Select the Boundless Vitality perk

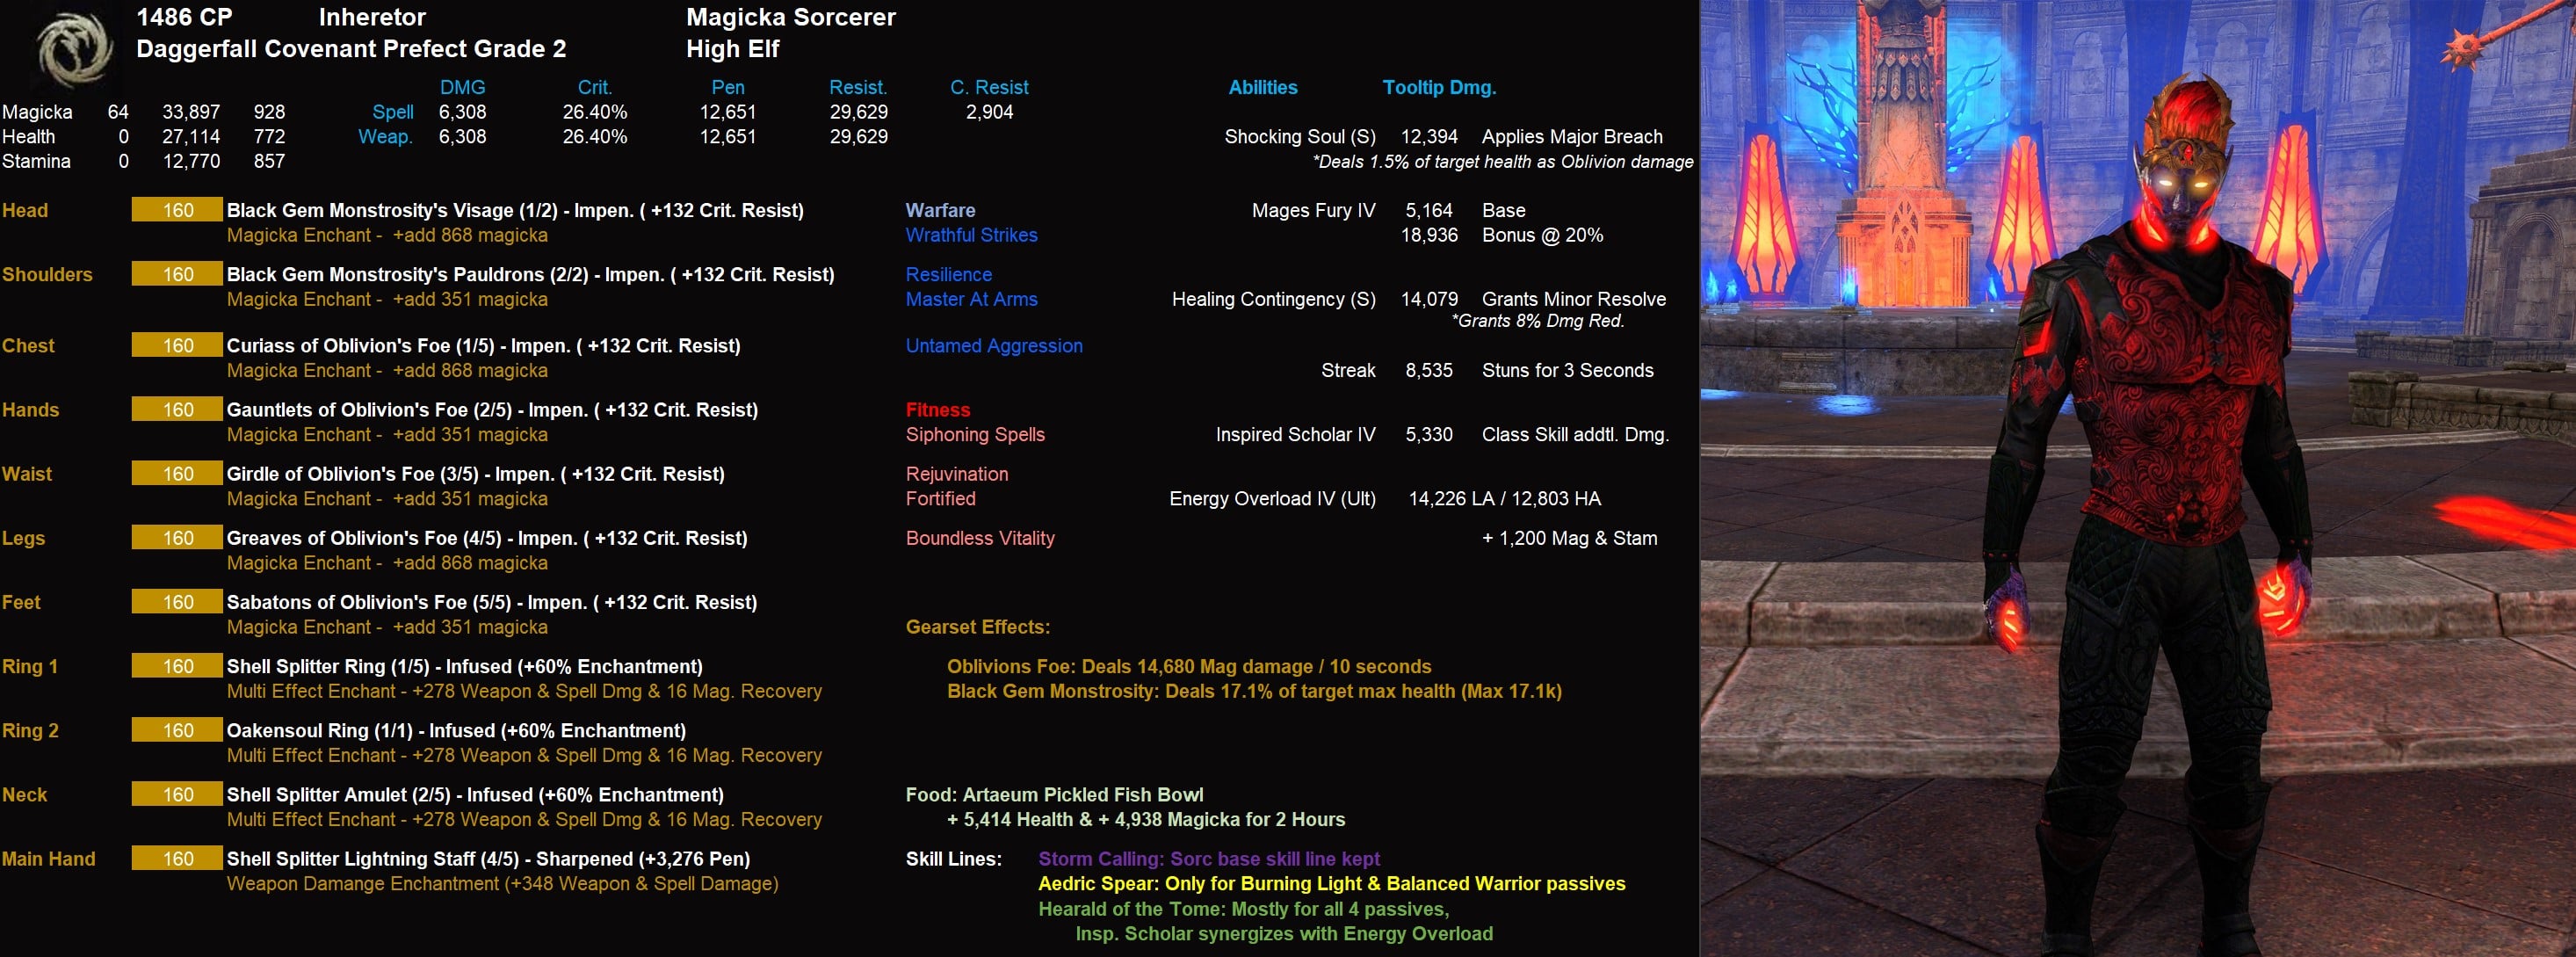979,538
